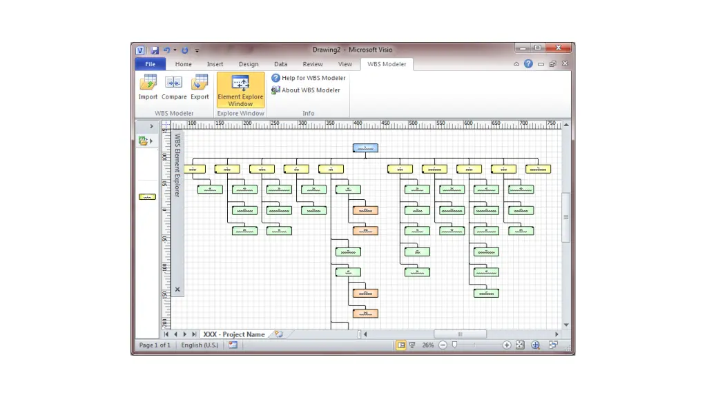The height and width of the screenshot is (397, 707).
Task: Click the vertical scroll down arrow
Action: point(566,325)
